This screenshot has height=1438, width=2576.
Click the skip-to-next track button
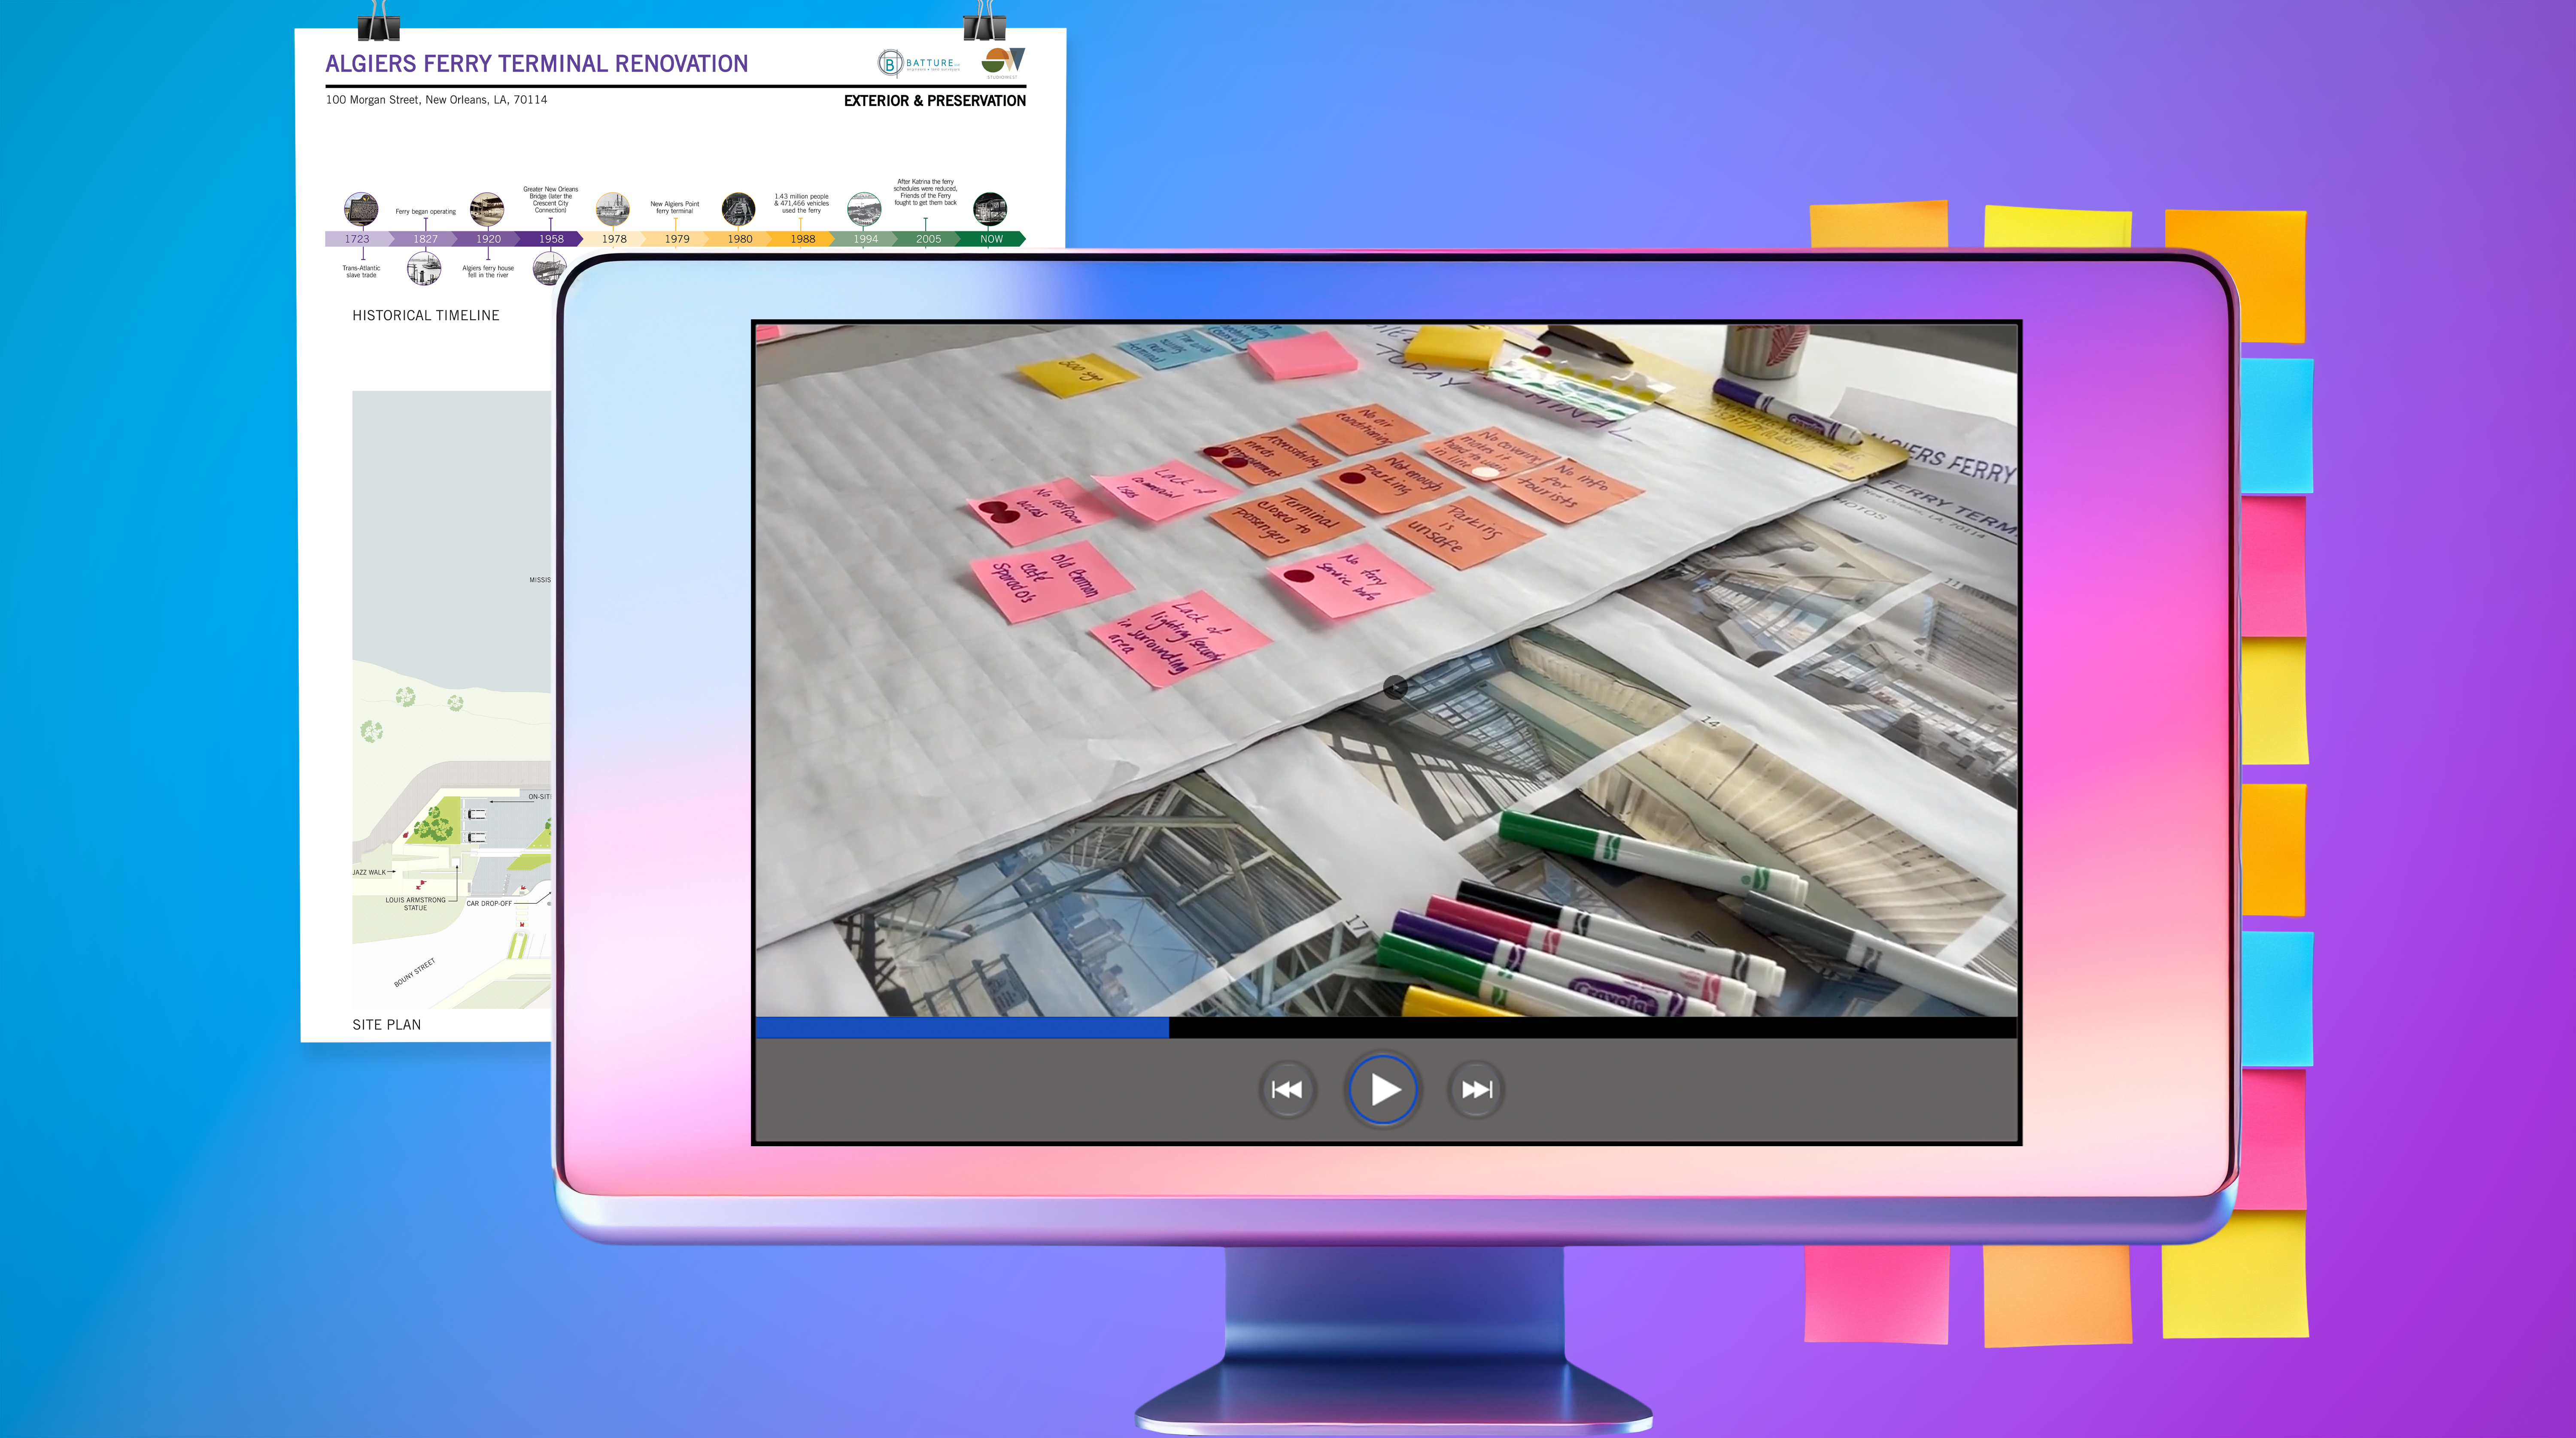[1476, 1089]
